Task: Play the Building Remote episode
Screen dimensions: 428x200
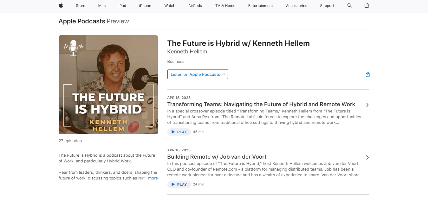Action: tap(179, 184)
